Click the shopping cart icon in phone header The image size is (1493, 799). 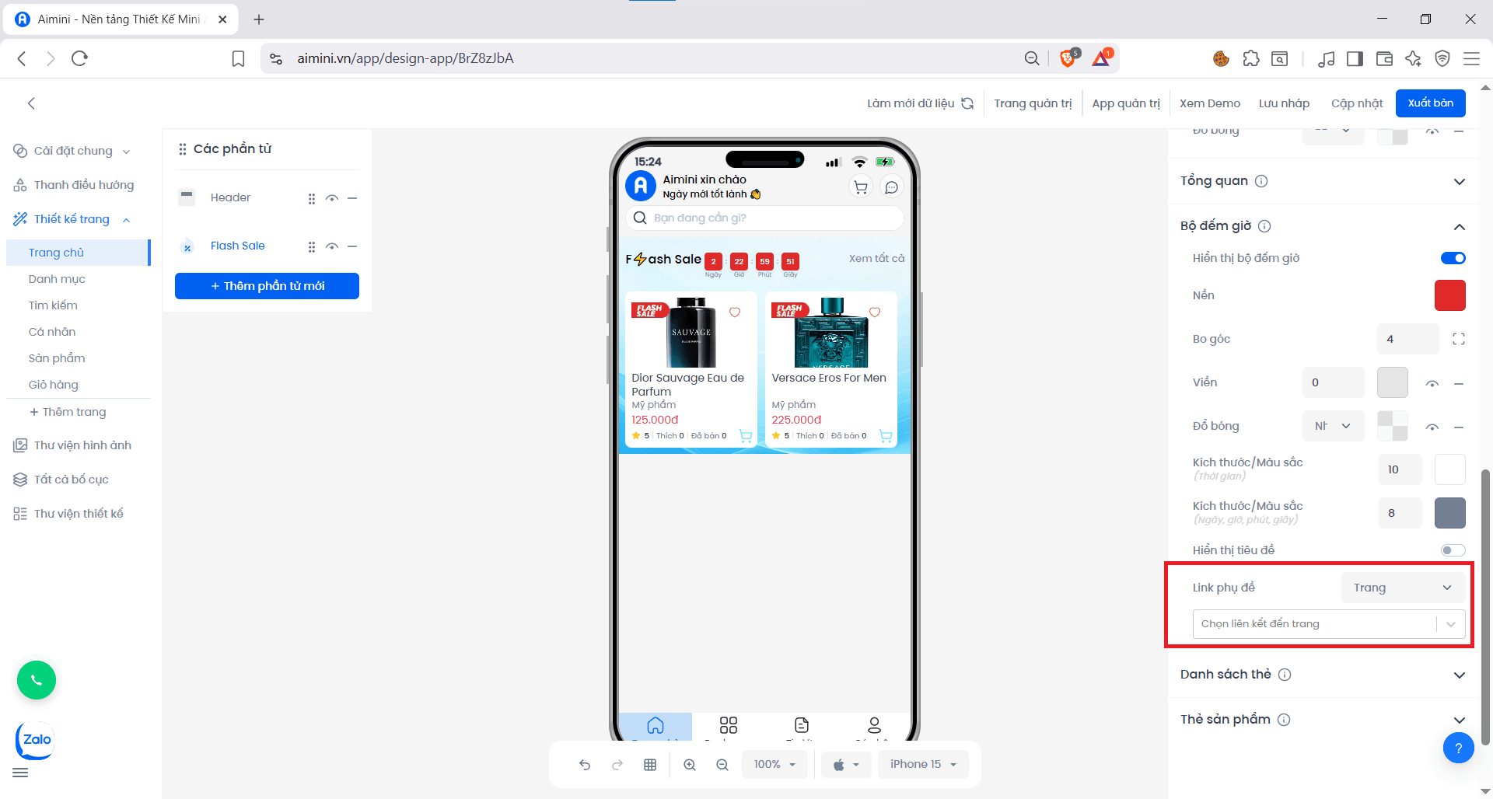[861, 187]
